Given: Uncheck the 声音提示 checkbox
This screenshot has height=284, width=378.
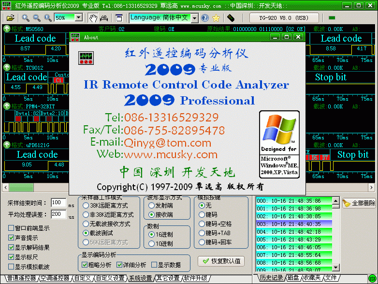Looking at the screenshot, I should coord(11,238).
